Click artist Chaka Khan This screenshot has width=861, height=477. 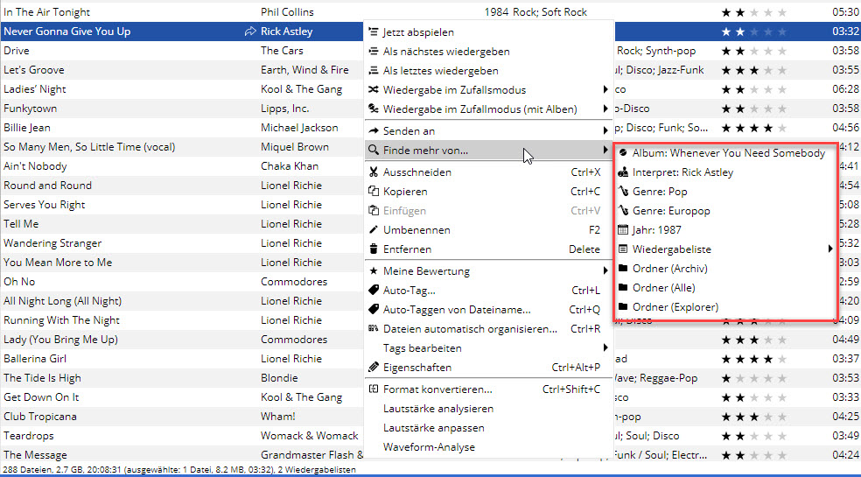pos(290,166)
